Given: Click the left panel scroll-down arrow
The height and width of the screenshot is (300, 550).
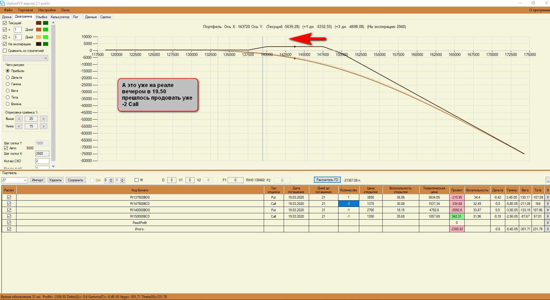Looking at the screenshot, I should (53, 166).
